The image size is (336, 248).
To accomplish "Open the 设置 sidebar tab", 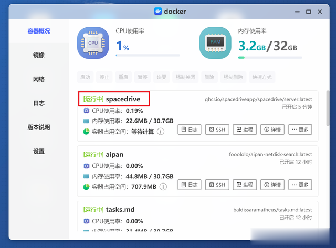I will tap(39, 152).
